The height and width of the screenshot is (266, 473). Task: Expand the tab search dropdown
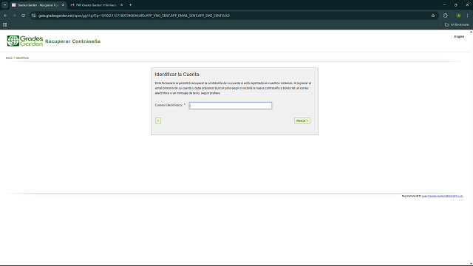pos(5,5)
